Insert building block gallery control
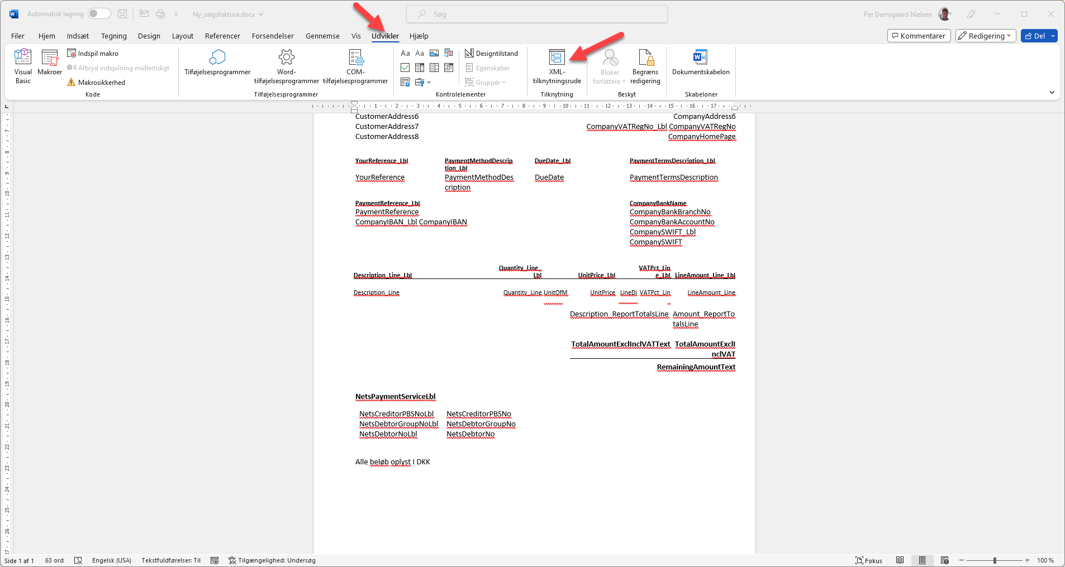The width and height of the screenshot is (1065, 567). (449, 53)
